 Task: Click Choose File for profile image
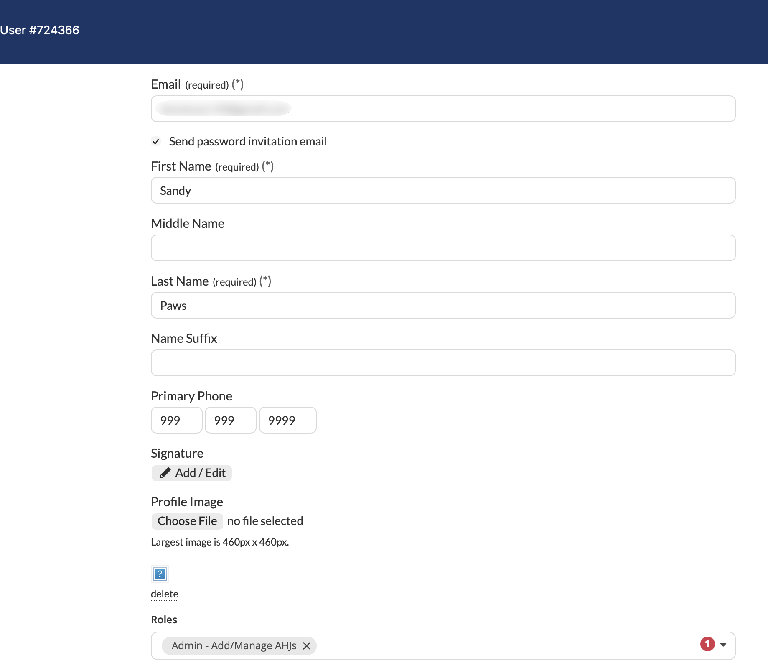(187, 521)
